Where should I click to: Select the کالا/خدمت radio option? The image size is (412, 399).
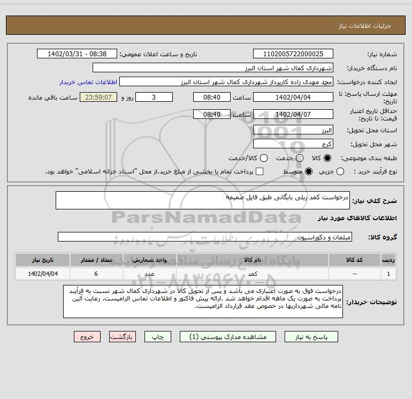click(x=264, y=158)
